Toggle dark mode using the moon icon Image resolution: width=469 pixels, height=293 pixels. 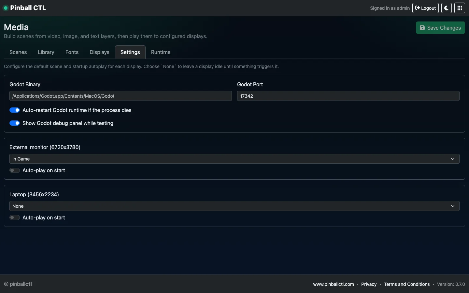pyautogui.click(x=446, y=8)
